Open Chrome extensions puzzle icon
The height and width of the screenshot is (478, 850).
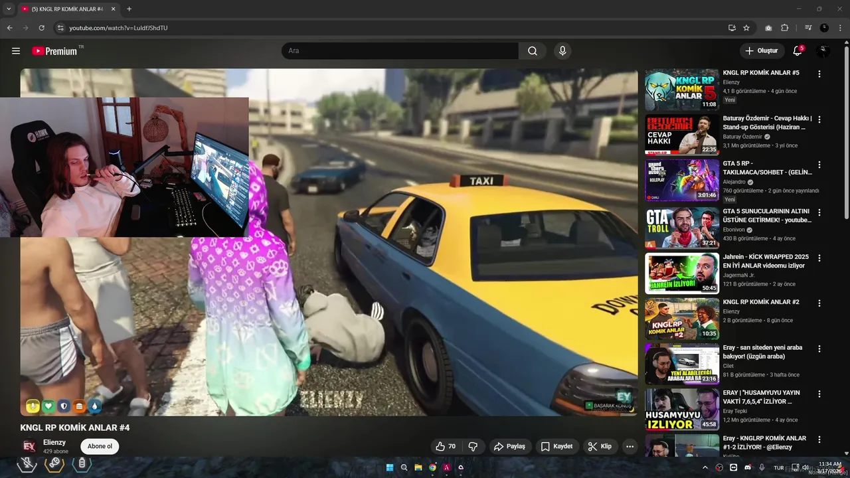click(784, 28)
